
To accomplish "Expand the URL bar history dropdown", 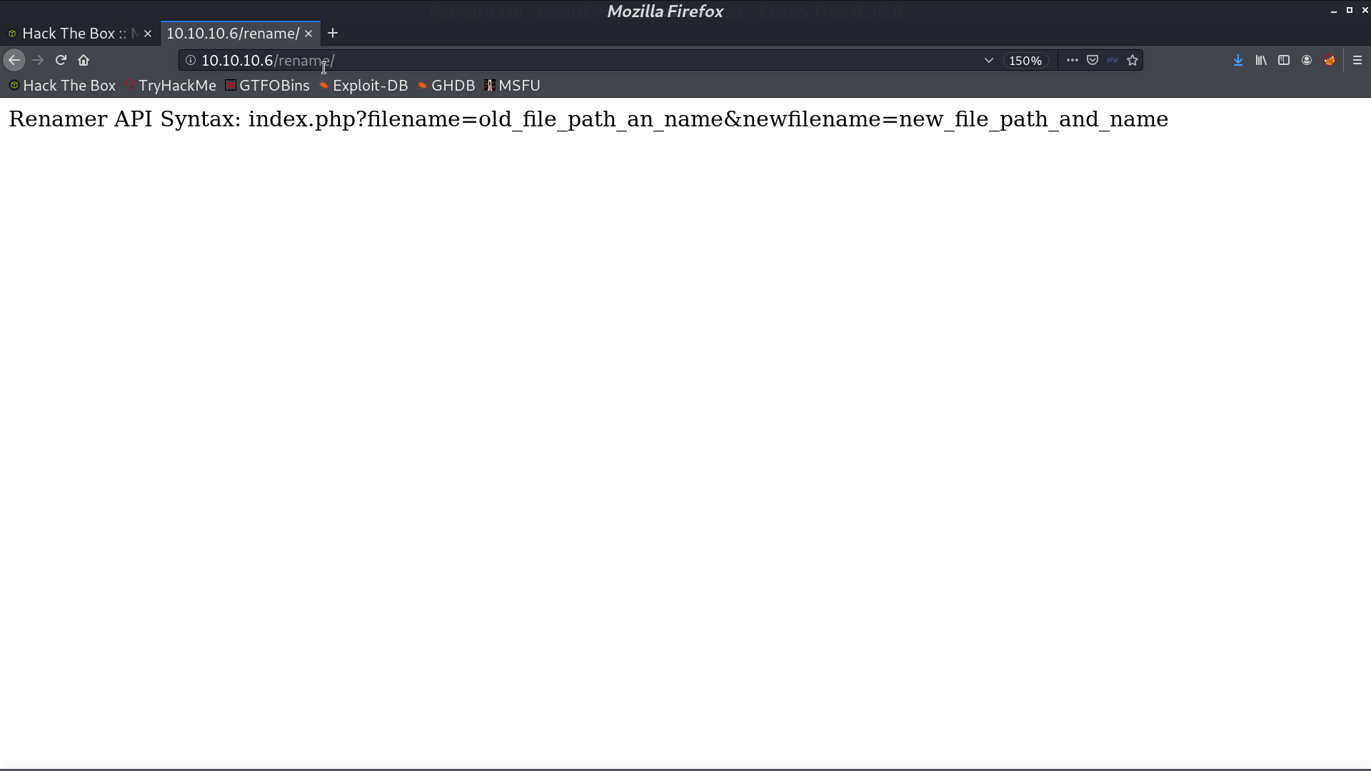I will pyautogui.click(x=989, y=61).
